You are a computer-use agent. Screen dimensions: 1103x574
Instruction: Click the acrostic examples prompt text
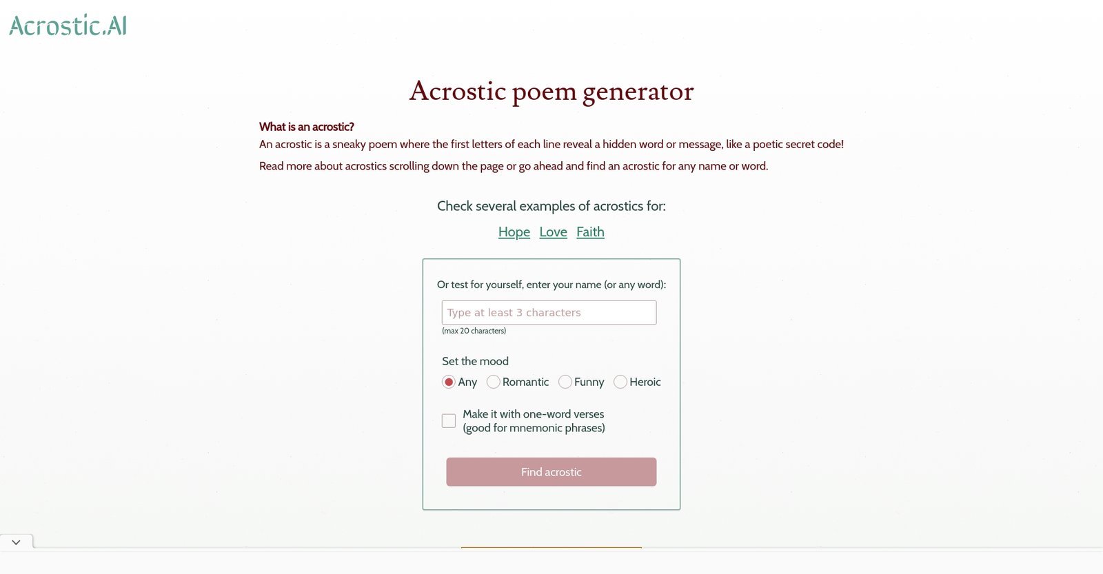point(551,206)
